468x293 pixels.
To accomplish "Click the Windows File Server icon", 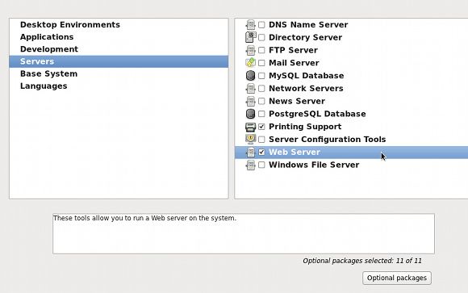I will click(250, 165).
